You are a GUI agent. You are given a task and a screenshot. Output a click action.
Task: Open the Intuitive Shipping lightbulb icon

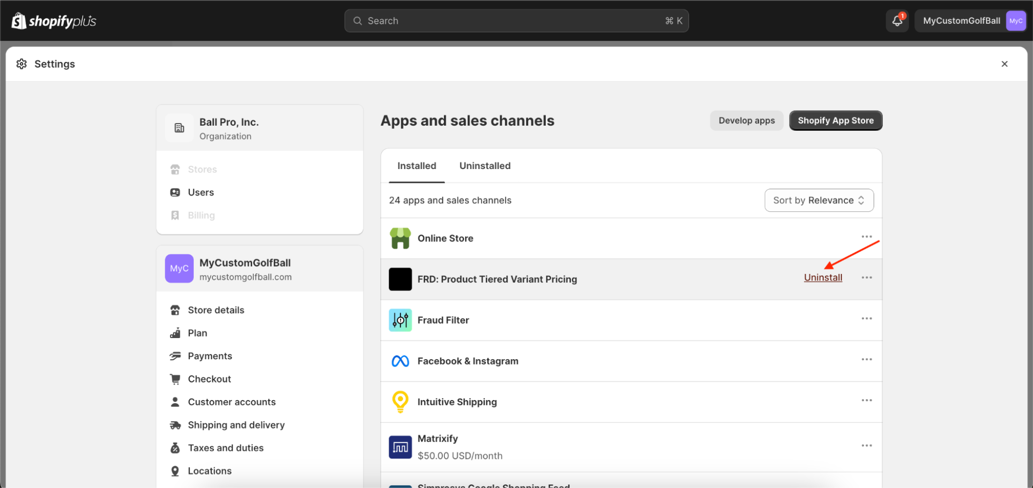(x=400, y=402)
